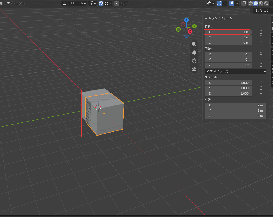This screenshot has width=273, height=217.
Task: Toggle the snap magnet button
Action: coord(101,3)
